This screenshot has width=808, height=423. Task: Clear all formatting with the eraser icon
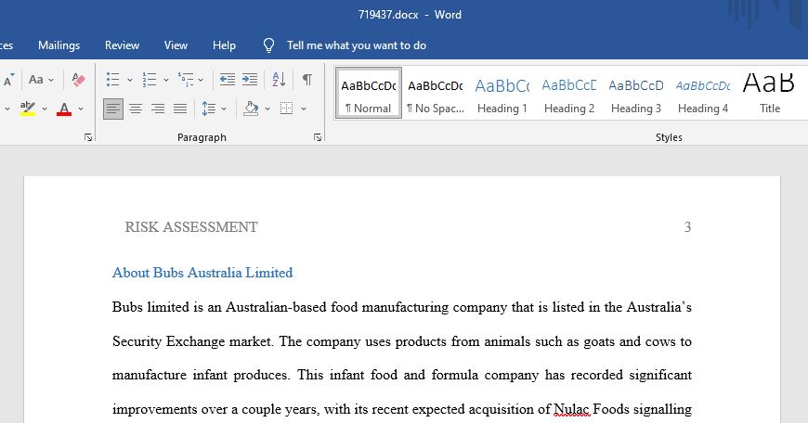click(78, 79)
